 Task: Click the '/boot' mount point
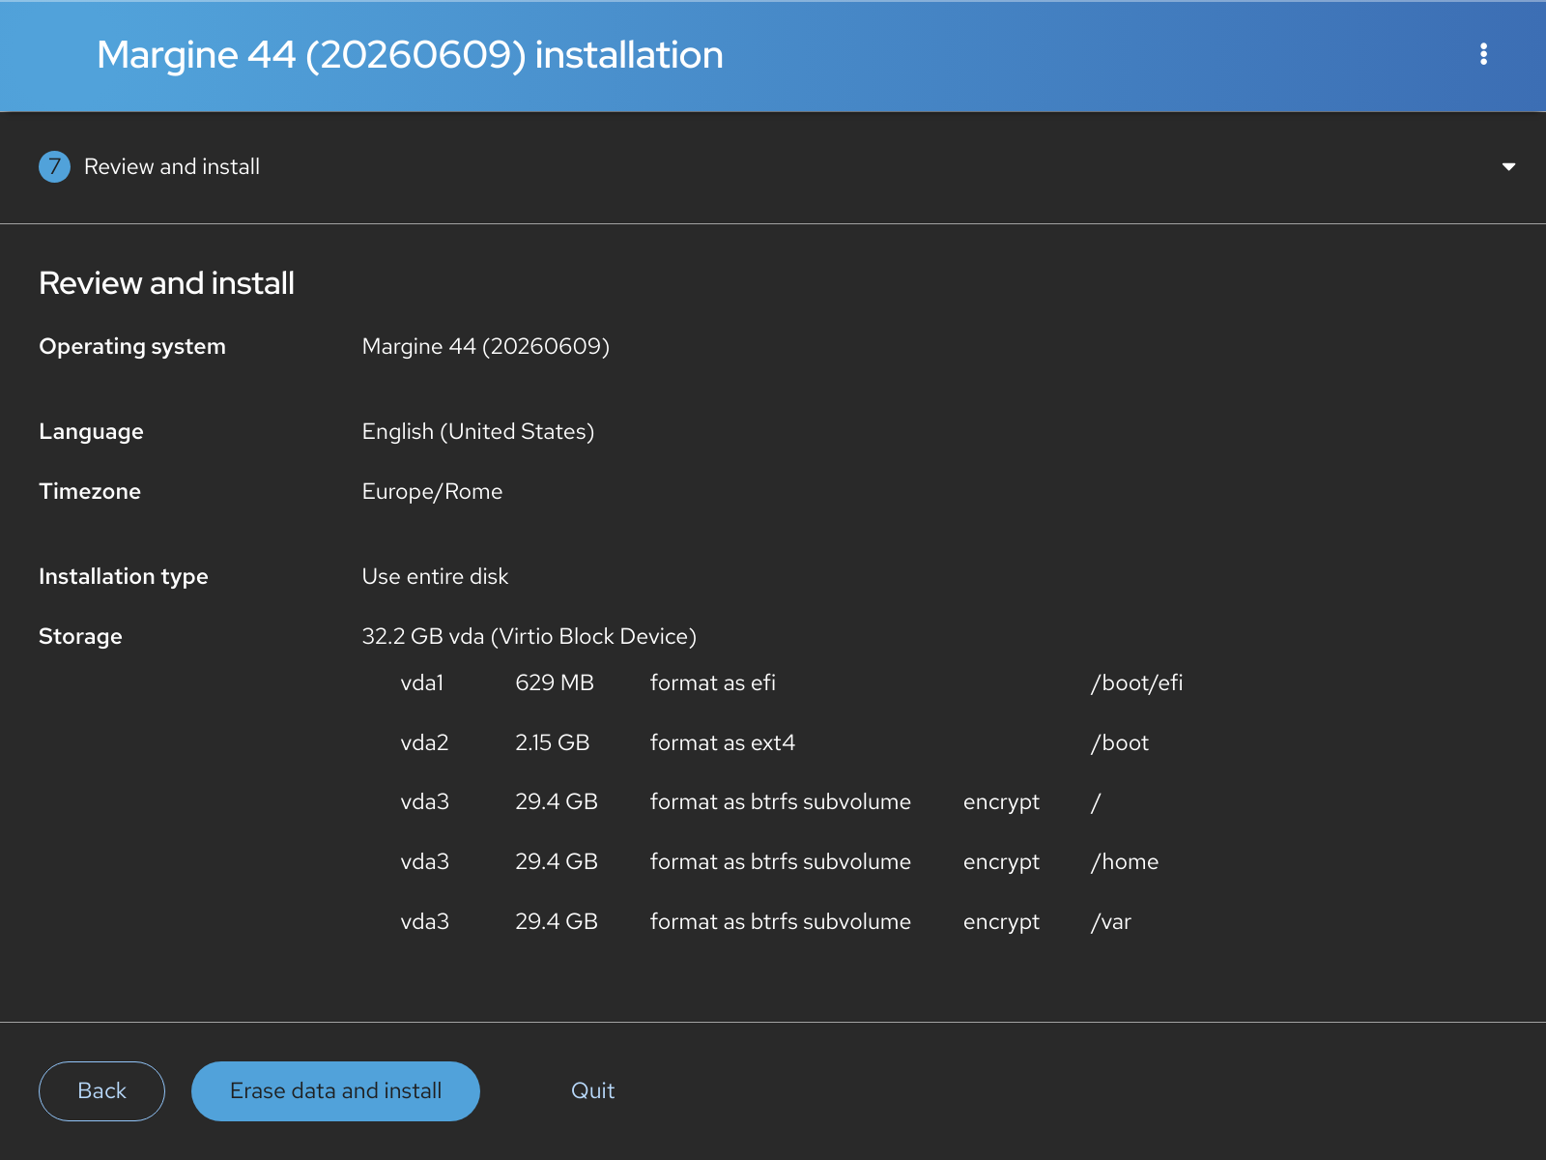tap(1120, 742)
